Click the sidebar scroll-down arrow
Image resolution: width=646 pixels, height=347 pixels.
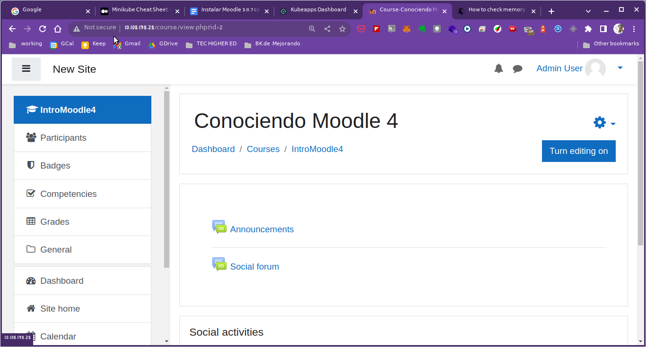click(166, 341)
